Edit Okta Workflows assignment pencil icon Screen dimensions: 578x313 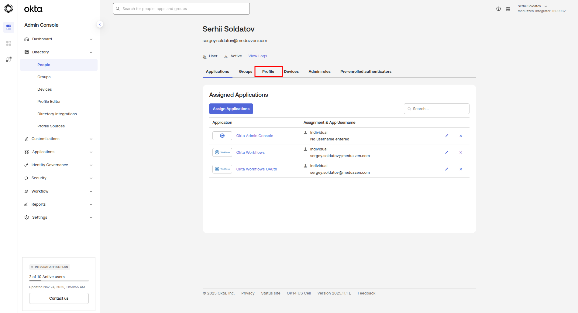coord(447,153)
